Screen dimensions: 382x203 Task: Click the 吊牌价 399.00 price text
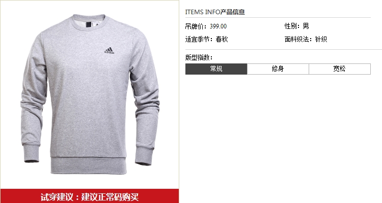206,26
